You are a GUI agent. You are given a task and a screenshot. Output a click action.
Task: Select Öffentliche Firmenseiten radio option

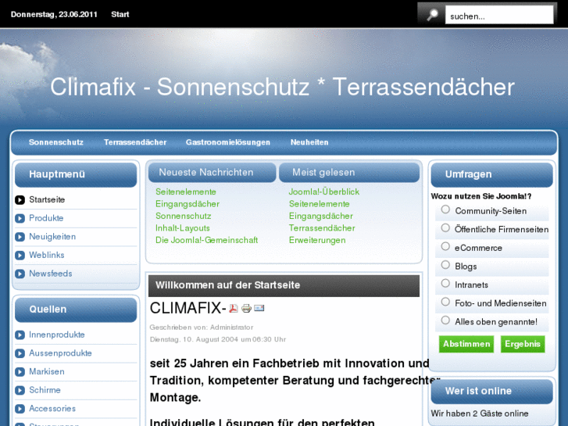445,228
